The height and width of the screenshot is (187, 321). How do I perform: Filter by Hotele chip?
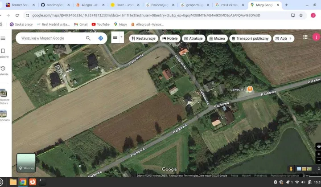coord(170,38)
